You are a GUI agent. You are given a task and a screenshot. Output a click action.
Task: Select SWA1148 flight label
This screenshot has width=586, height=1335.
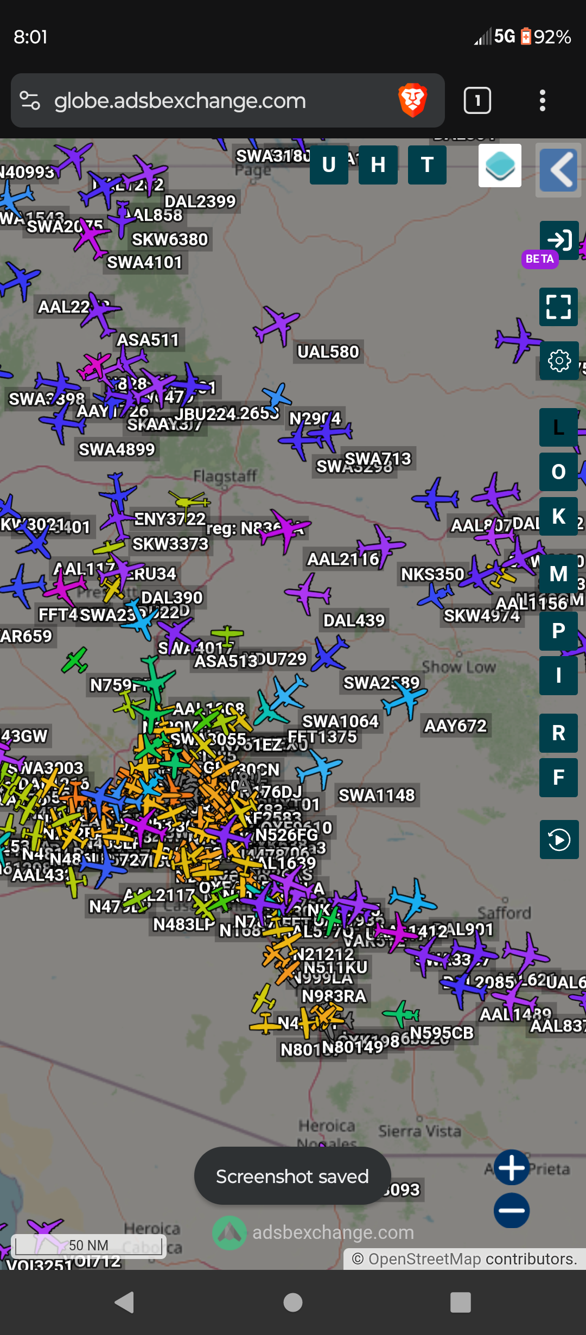[x=377, y=795]
